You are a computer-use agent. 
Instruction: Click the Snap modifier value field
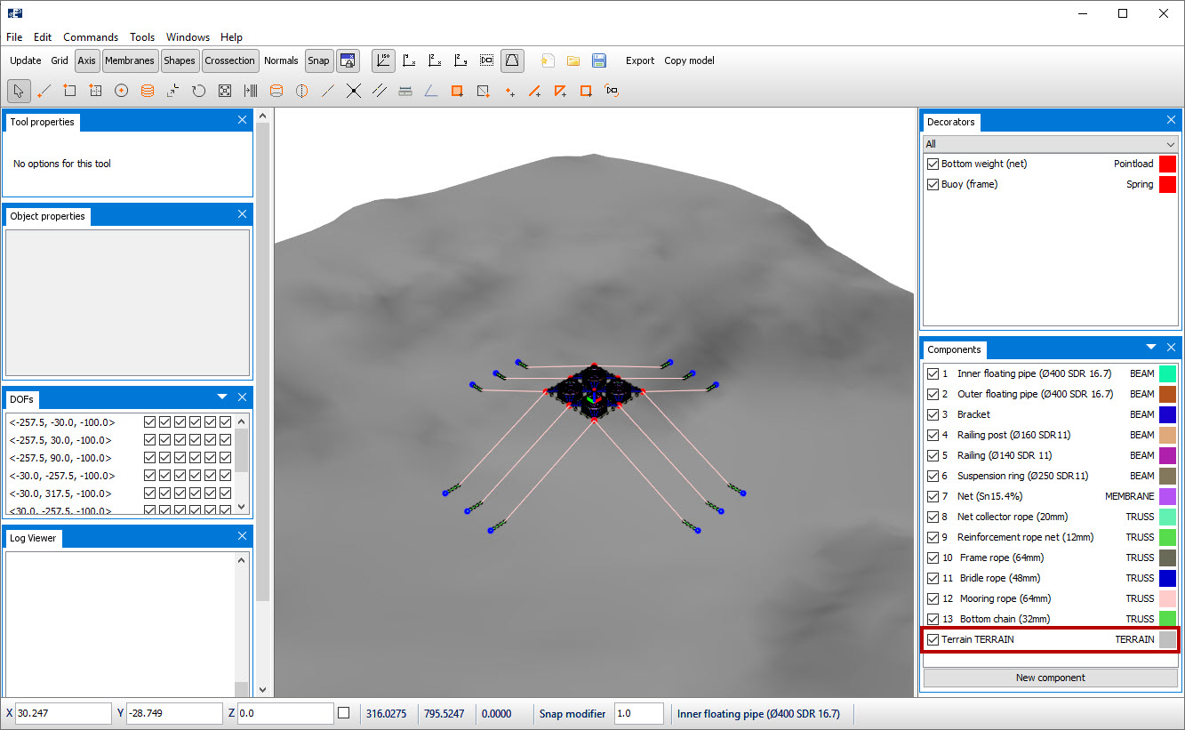(638, 713)
